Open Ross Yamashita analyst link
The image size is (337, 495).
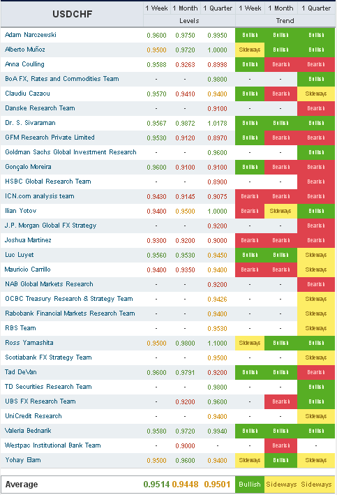pyautogui.click(x=29, y=343)
